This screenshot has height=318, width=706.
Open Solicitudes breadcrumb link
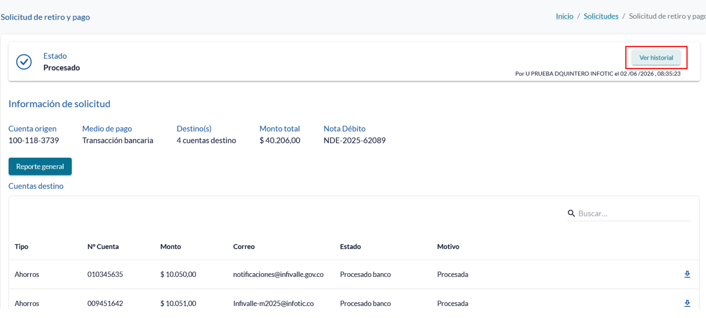(601, 16)
